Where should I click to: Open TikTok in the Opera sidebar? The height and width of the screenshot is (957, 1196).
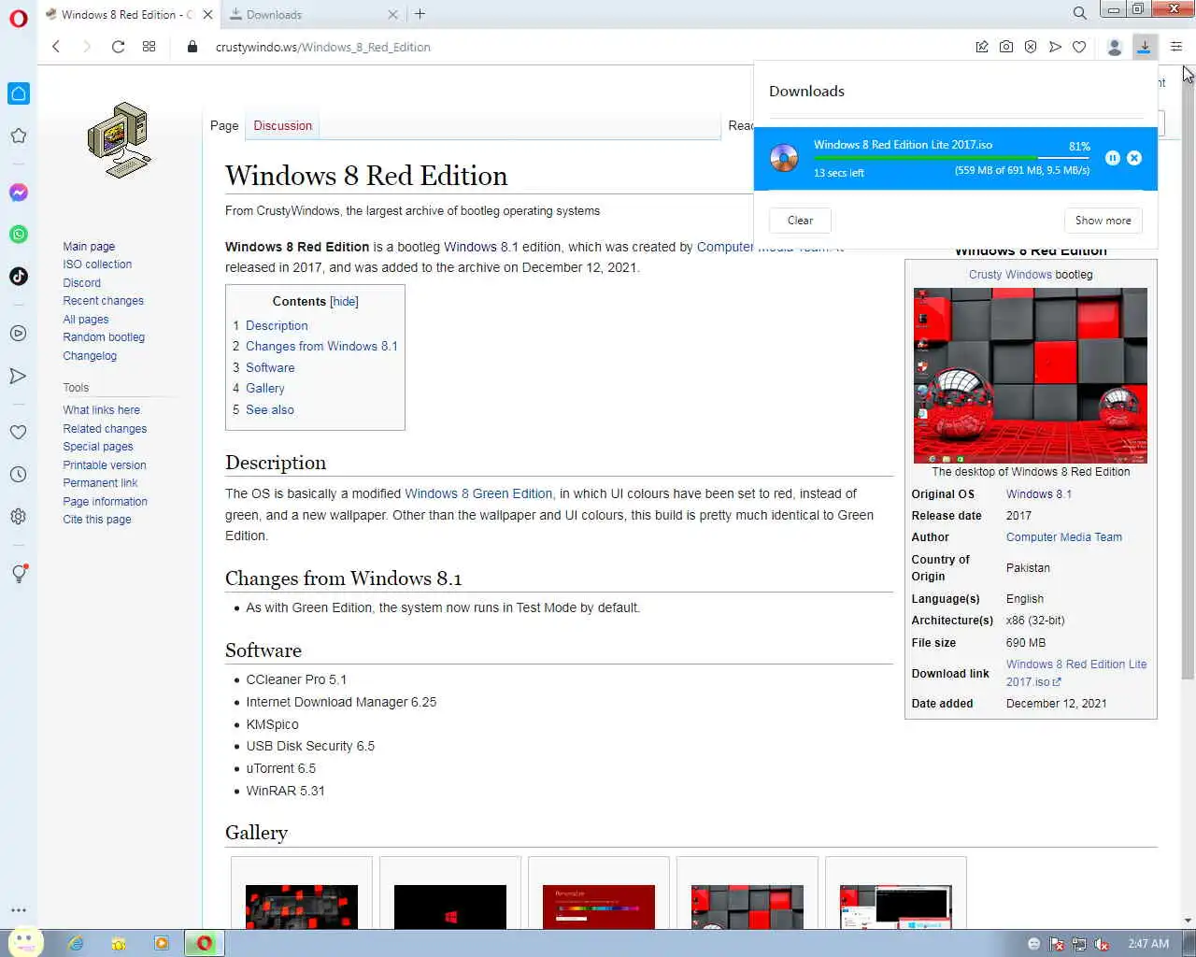coord(19,276)
